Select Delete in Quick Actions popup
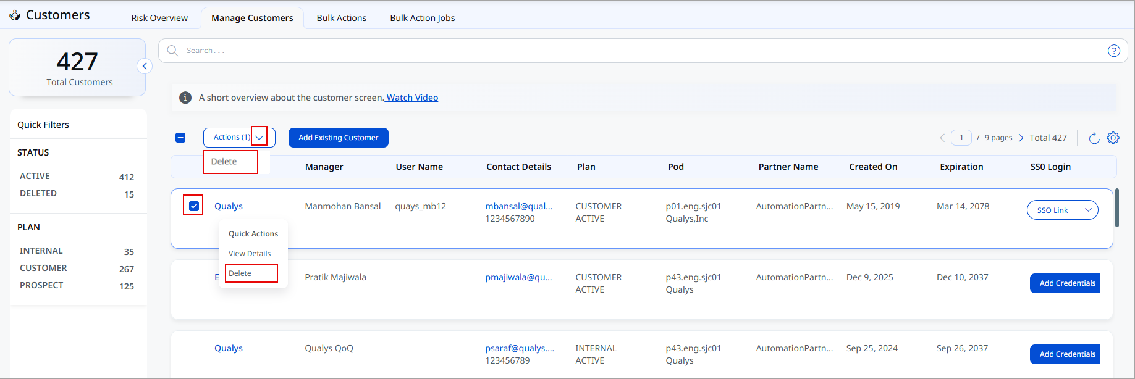Image resolution: width=1135 pixels, height=379 pixels. point(240,273)
